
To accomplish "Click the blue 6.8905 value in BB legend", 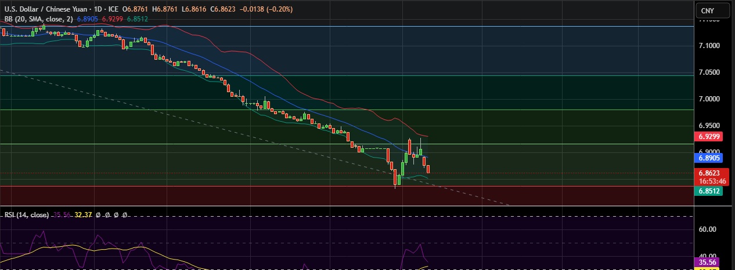I will 87,19.
